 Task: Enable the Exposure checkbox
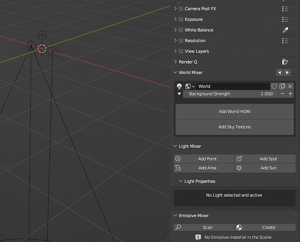click(181, 19)
